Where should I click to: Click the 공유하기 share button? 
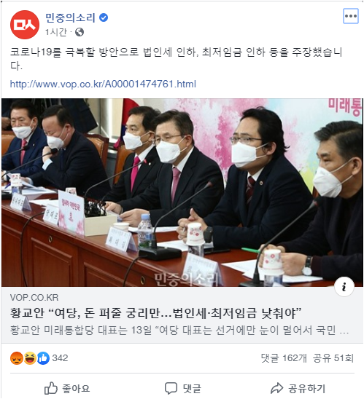(x=298, y=388)
